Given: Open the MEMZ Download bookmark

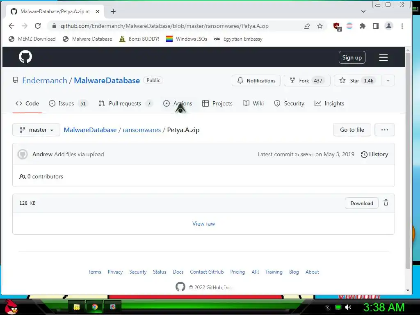Looking at the screenshot, I should pos(32,39).
